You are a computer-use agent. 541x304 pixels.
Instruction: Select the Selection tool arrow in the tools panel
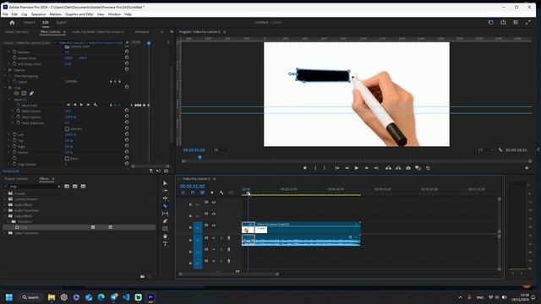coord(165,183)
